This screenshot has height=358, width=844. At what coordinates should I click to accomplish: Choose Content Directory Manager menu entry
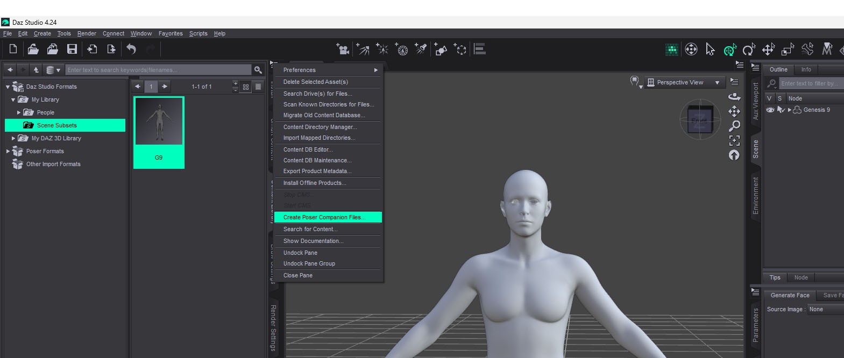tap(328, 127)
